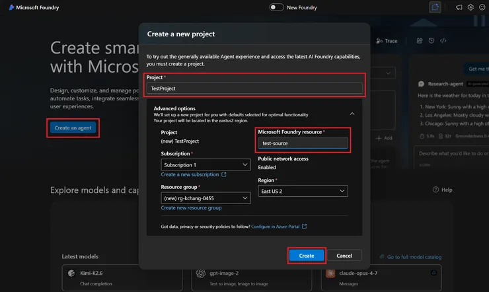This screenshot has height=292, width=489.
Task: Select the Kimi-K2.6 model card
Action: [x=122, y=277]
